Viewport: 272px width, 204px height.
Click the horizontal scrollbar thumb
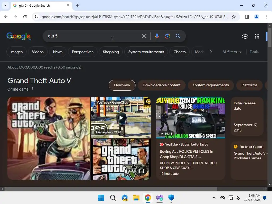tap(111, 189)
